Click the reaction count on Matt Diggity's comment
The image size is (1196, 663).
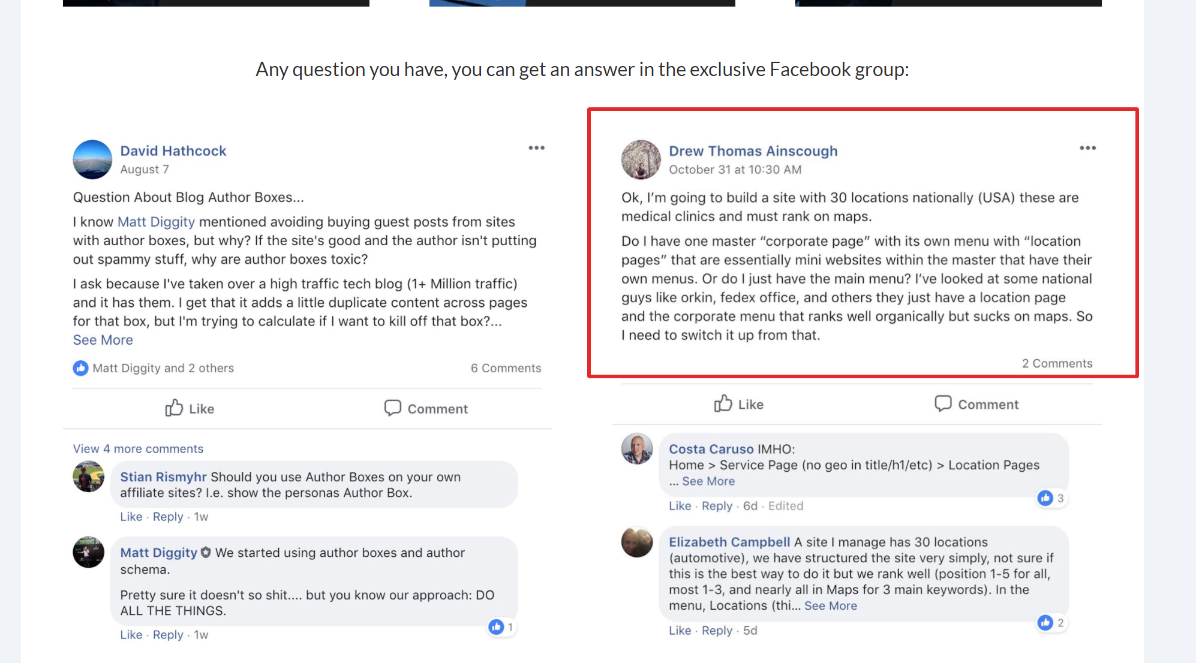tap(501, 626)
